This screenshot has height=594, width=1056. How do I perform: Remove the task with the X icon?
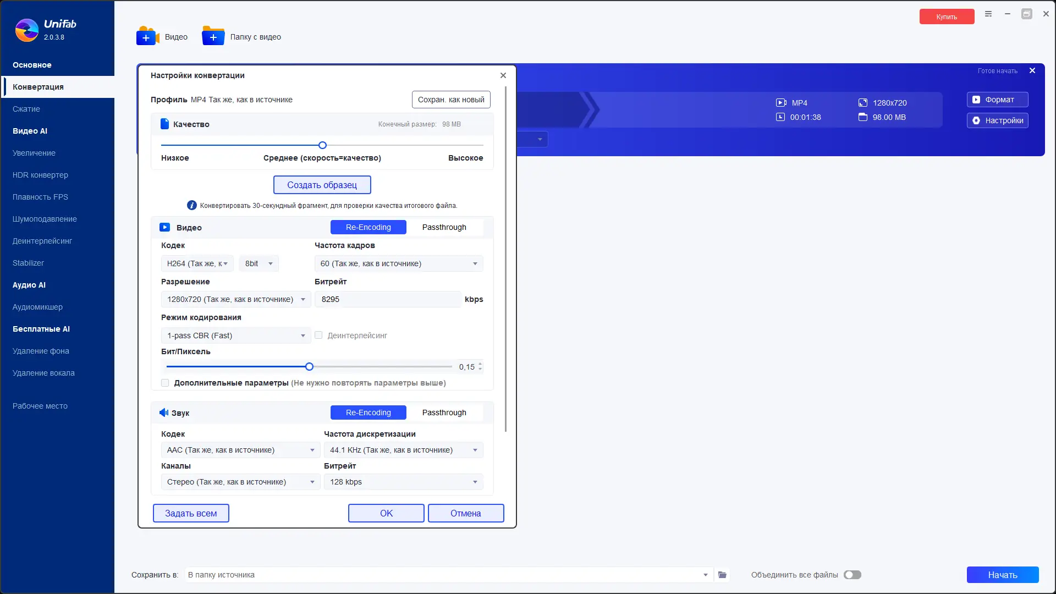point(1032,70)
